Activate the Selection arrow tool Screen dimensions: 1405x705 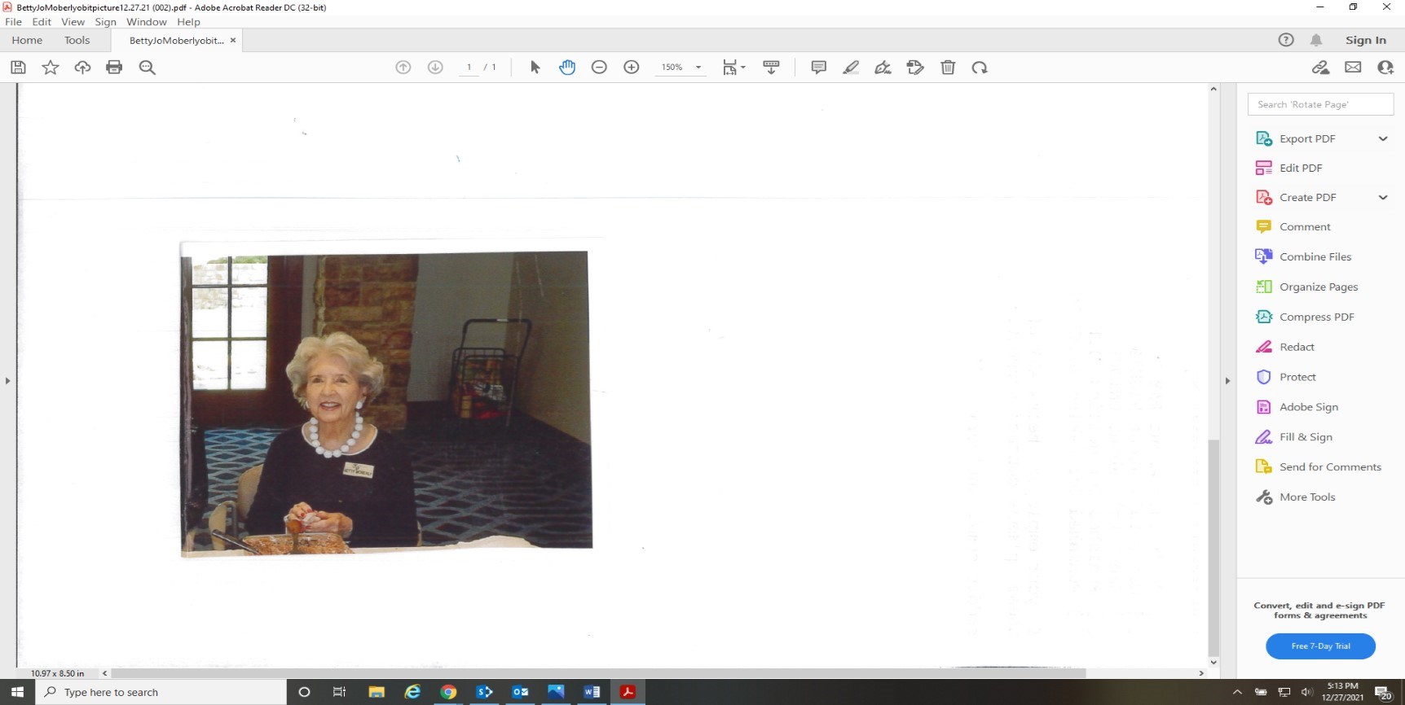[x=535, y=68]
